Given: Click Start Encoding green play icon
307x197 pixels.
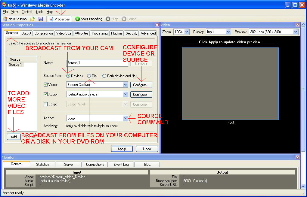Looking at the screenshot, I should point(78,19).
